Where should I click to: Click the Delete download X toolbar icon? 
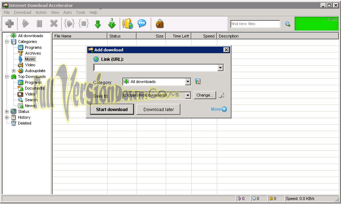point(54,23)
